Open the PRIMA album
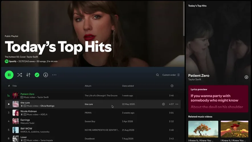Viewport: 252px width, 142px height. [x=88, y=113]
